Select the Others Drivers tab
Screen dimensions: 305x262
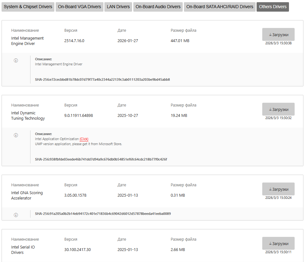click(x=273, y=7)
